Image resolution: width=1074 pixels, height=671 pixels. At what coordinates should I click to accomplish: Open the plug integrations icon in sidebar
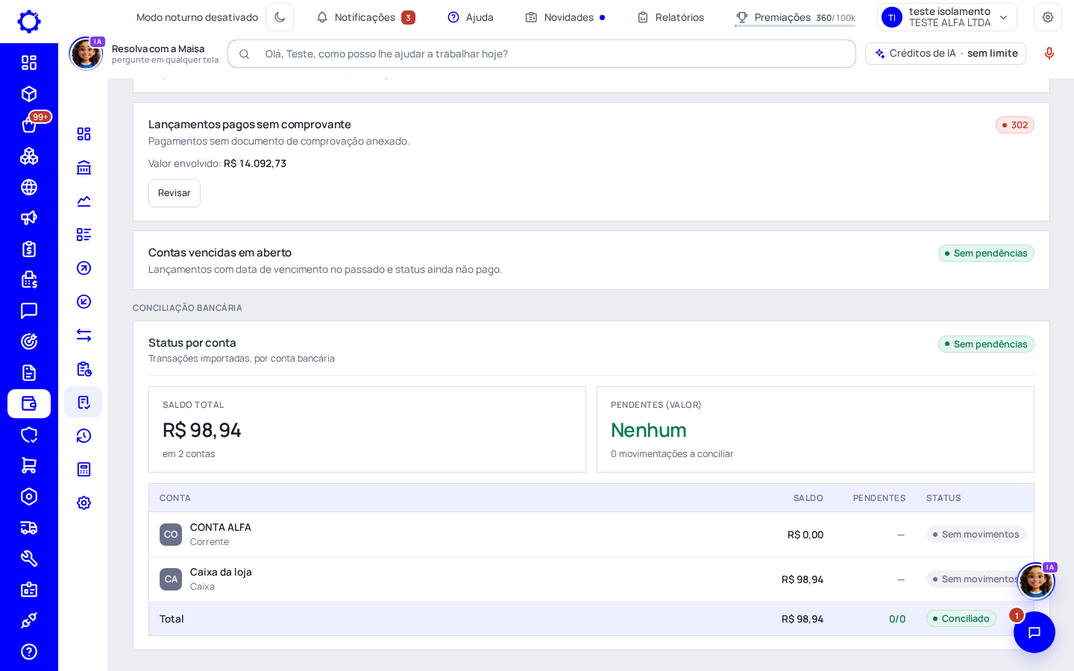(29, 620)
